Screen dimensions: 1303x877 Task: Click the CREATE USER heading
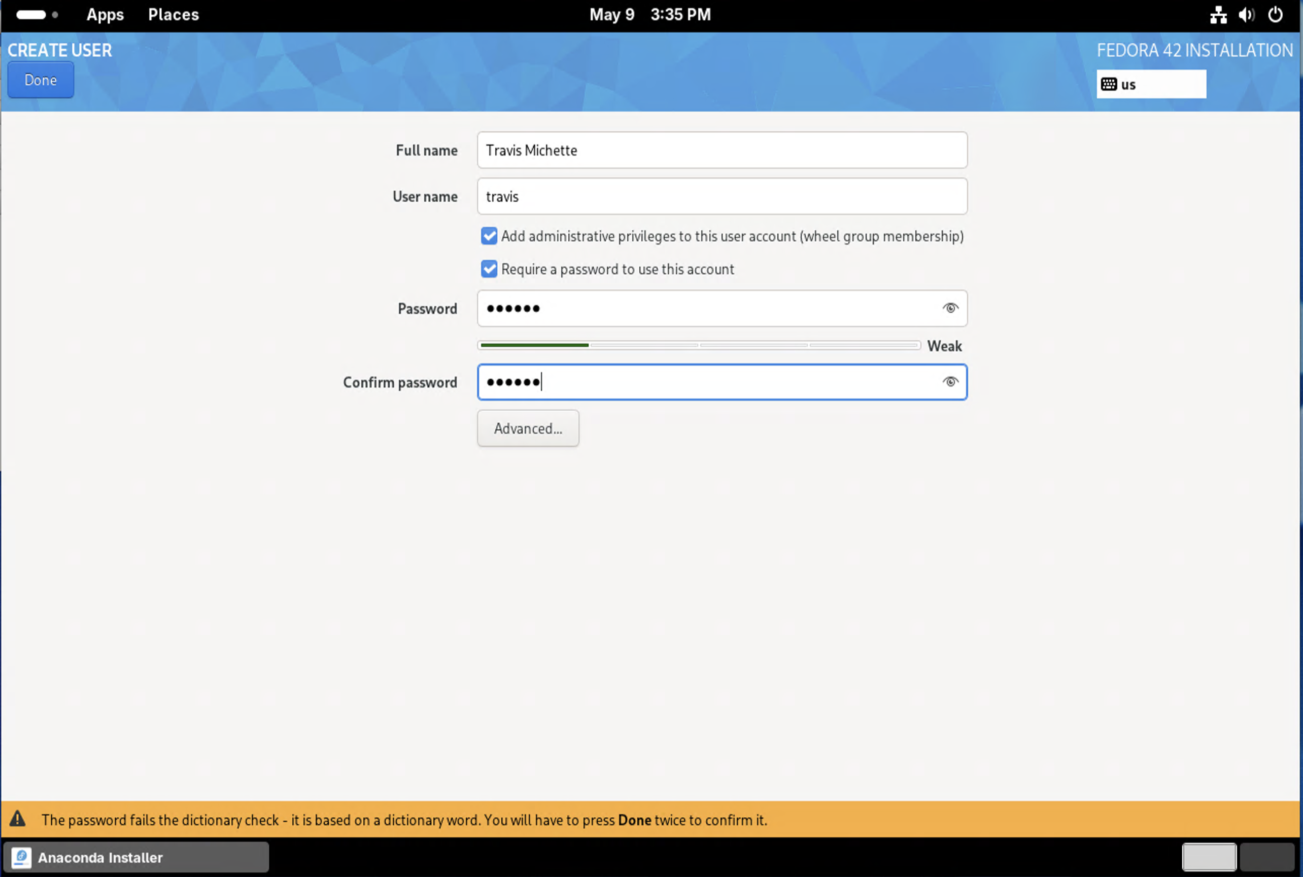[60, 50]
